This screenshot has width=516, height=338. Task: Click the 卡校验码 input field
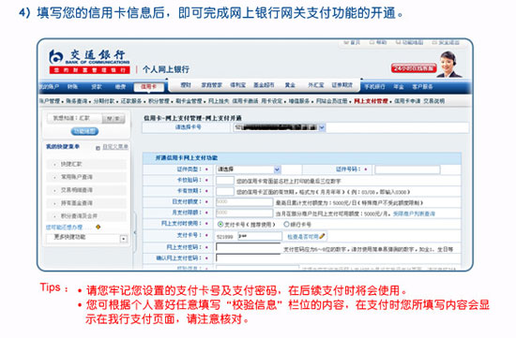coord(225,181)
